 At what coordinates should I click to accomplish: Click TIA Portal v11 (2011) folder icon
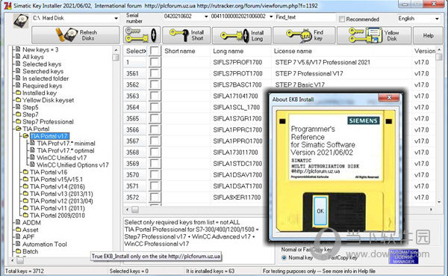pos(25,208)
